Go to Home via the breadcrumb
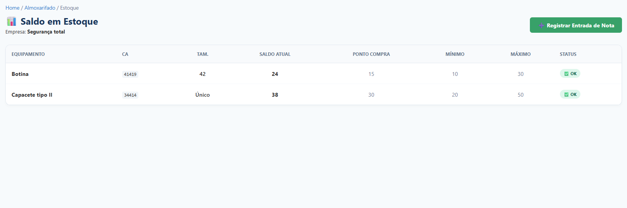Image resolution: width=627 pixels, height=208 pixels. (12, 8)
